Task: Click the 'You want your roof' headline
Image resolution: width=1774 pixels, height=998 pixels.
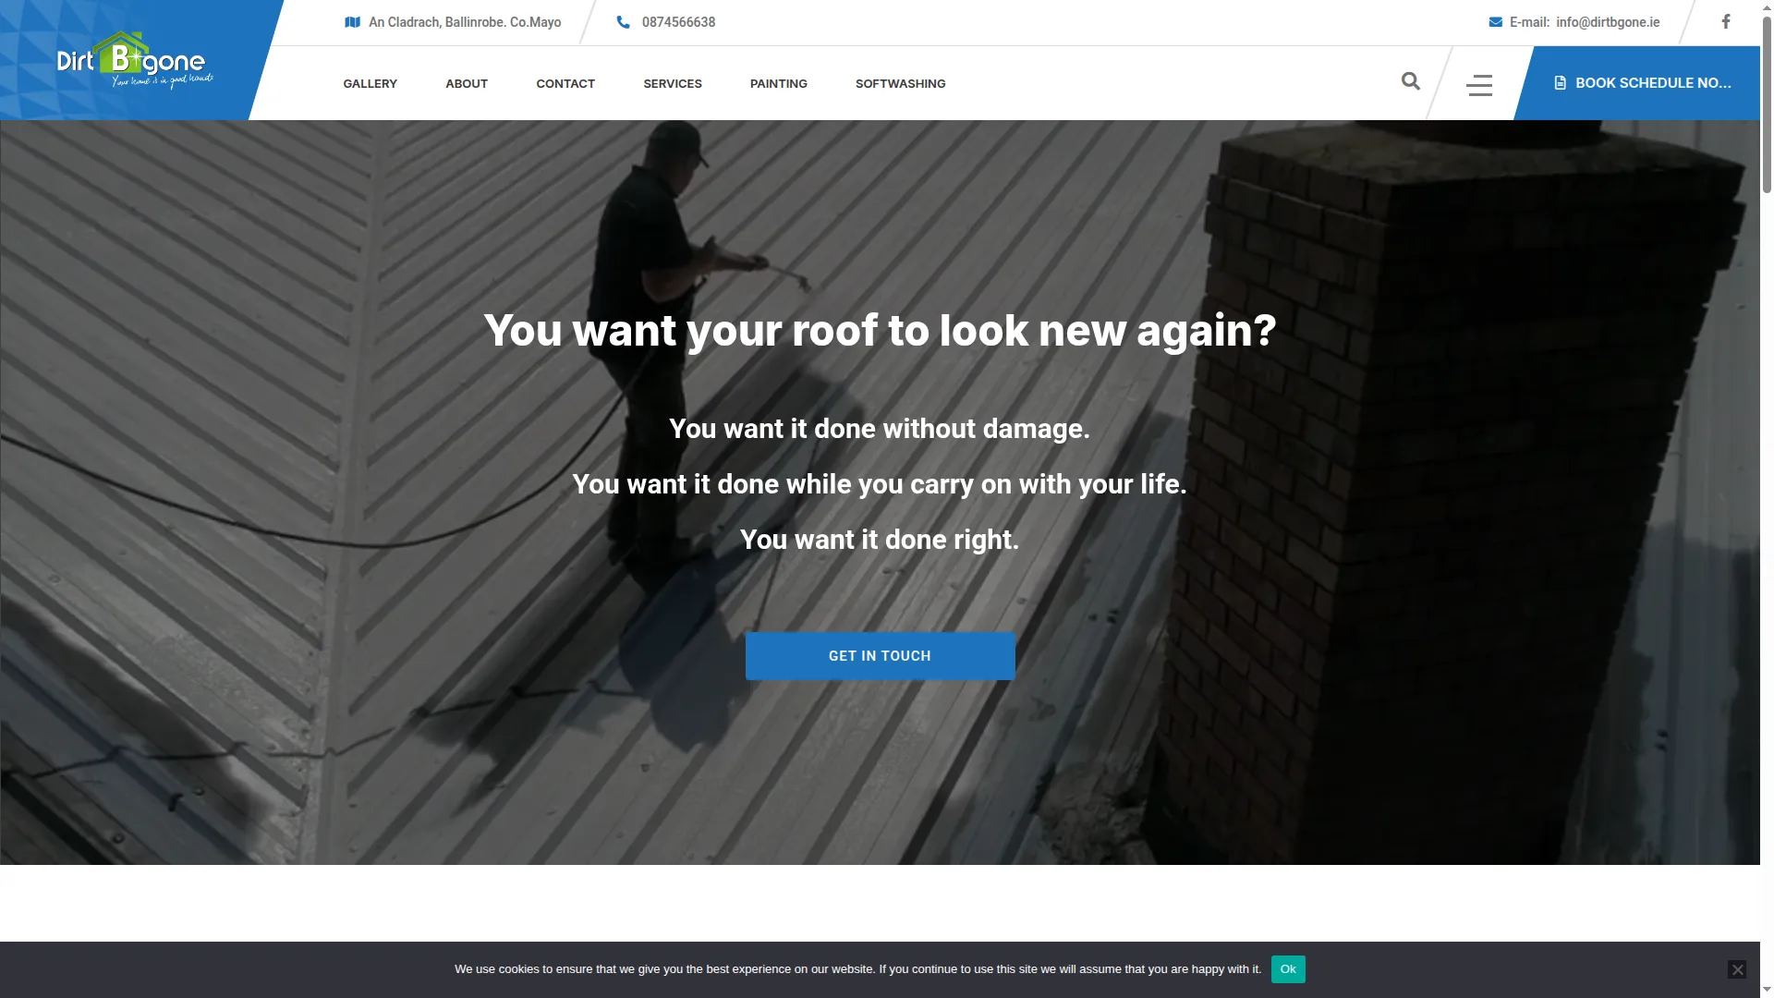Action: [880, 331]
